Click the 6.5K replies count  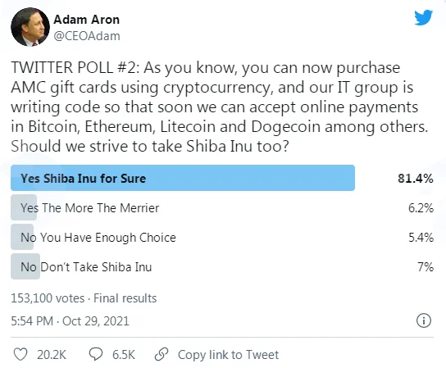[x=124, y=355]
